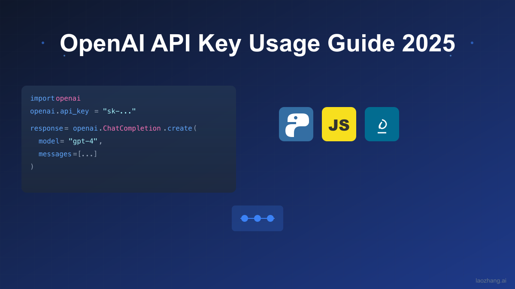Click the small dot right of the title
515x289 pixels.
472,42
